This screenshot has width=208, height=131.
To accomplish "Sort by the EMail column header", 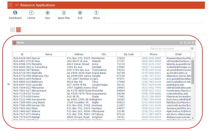I will click(x=178, y=54).
